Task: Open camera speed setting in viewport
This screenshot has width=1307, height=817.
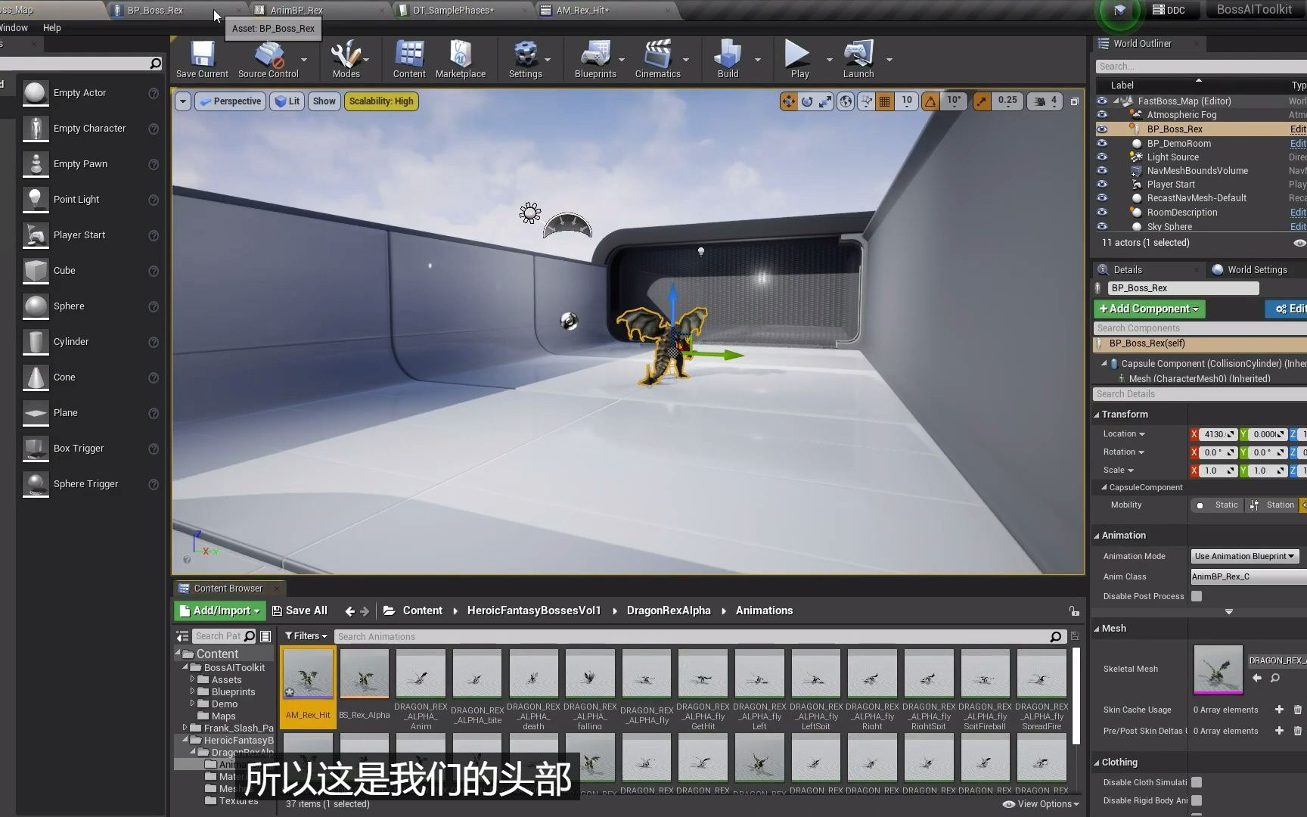Action: [x=1045, y=101]
